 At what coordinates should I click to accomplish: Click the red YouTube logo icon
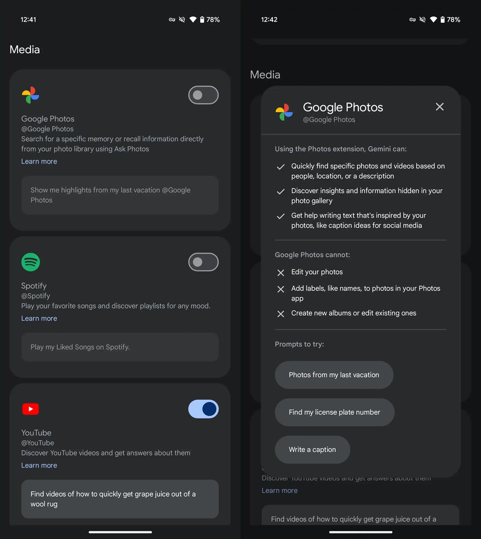pos(30,409)
